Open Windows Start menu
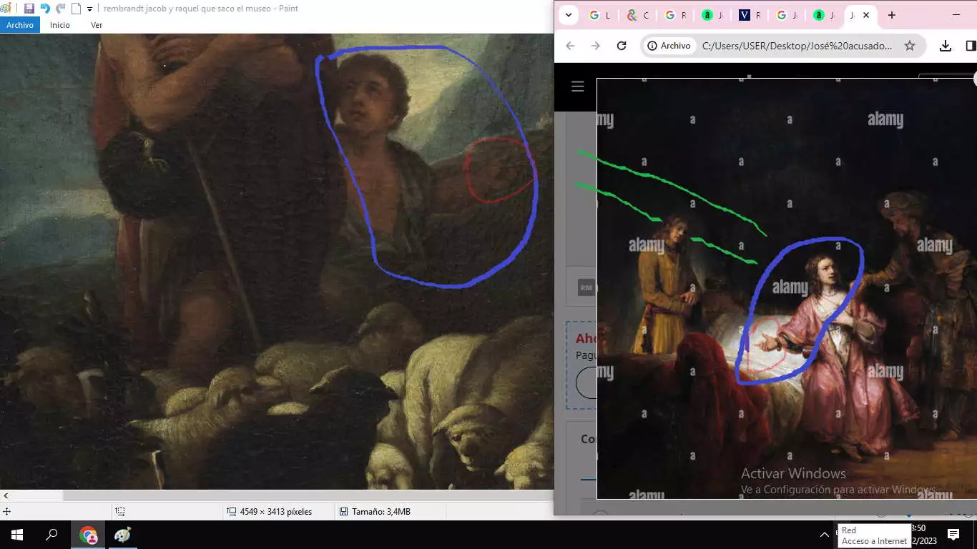This screenshot has height=549, width=977. click(17, 535)
